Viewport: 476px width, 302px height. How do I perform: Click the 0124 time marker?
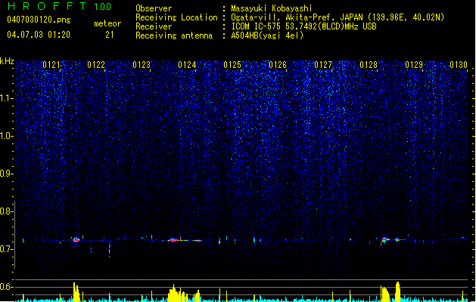pyautogui.click(x=187, y=65)
